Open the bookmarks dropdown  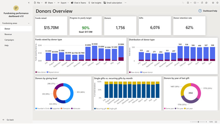coord(189,3)
